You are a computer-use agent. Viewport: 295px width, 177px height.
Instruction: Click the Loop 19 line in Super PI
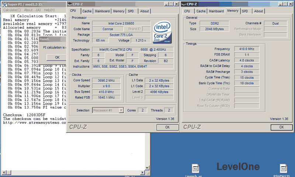tap(37, 103)
